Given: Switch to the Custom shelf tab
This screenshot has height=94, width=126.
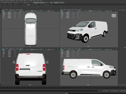Looking at the screenshot, I should (x=28, y=5).
